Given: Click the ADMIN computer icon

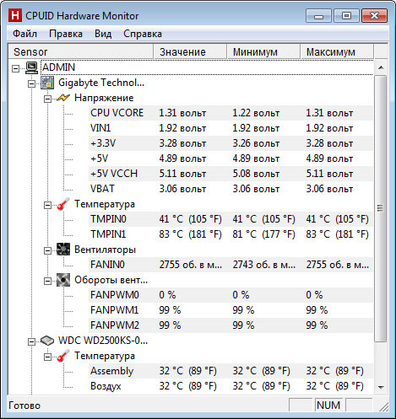Looking at the screenshot, I should click(x=32, y=67).
